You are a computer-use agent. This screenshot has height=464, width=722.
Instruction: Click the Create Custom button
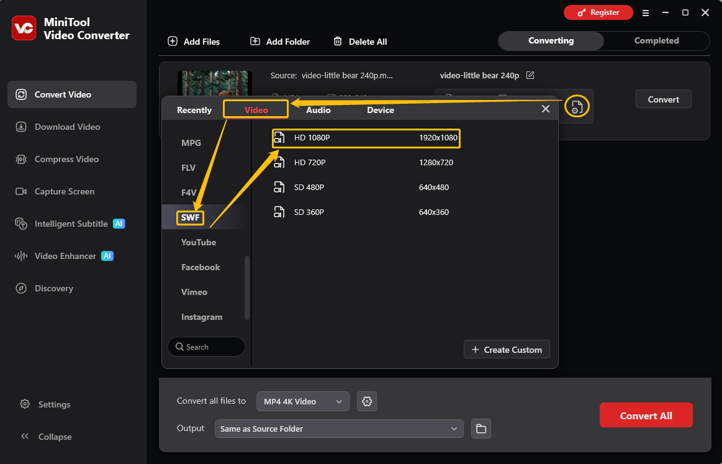[x=507, y=349]
